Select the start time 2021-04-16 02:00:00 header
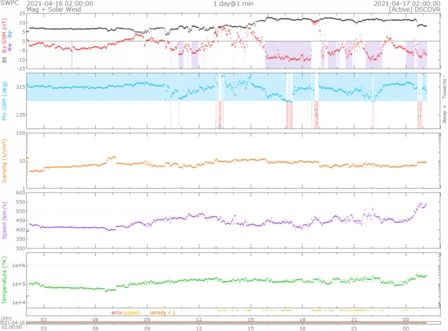Image resolution: width=448 pixels, height=331 pixels. click(59, 3)
